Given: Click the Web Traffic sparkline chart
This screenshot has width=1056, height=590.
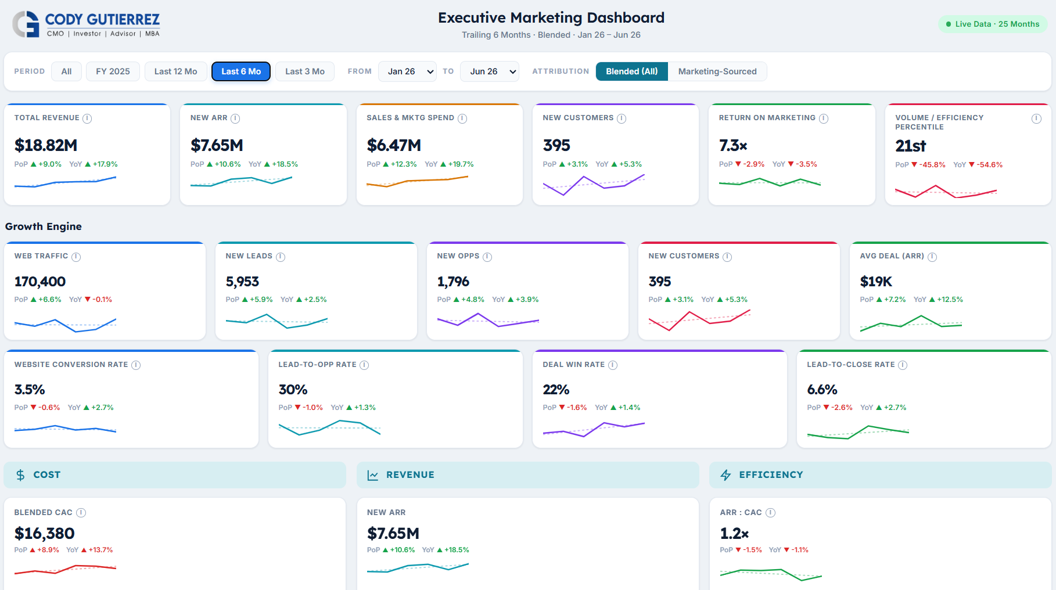Looking at the screenshot, I should point(65,325).
